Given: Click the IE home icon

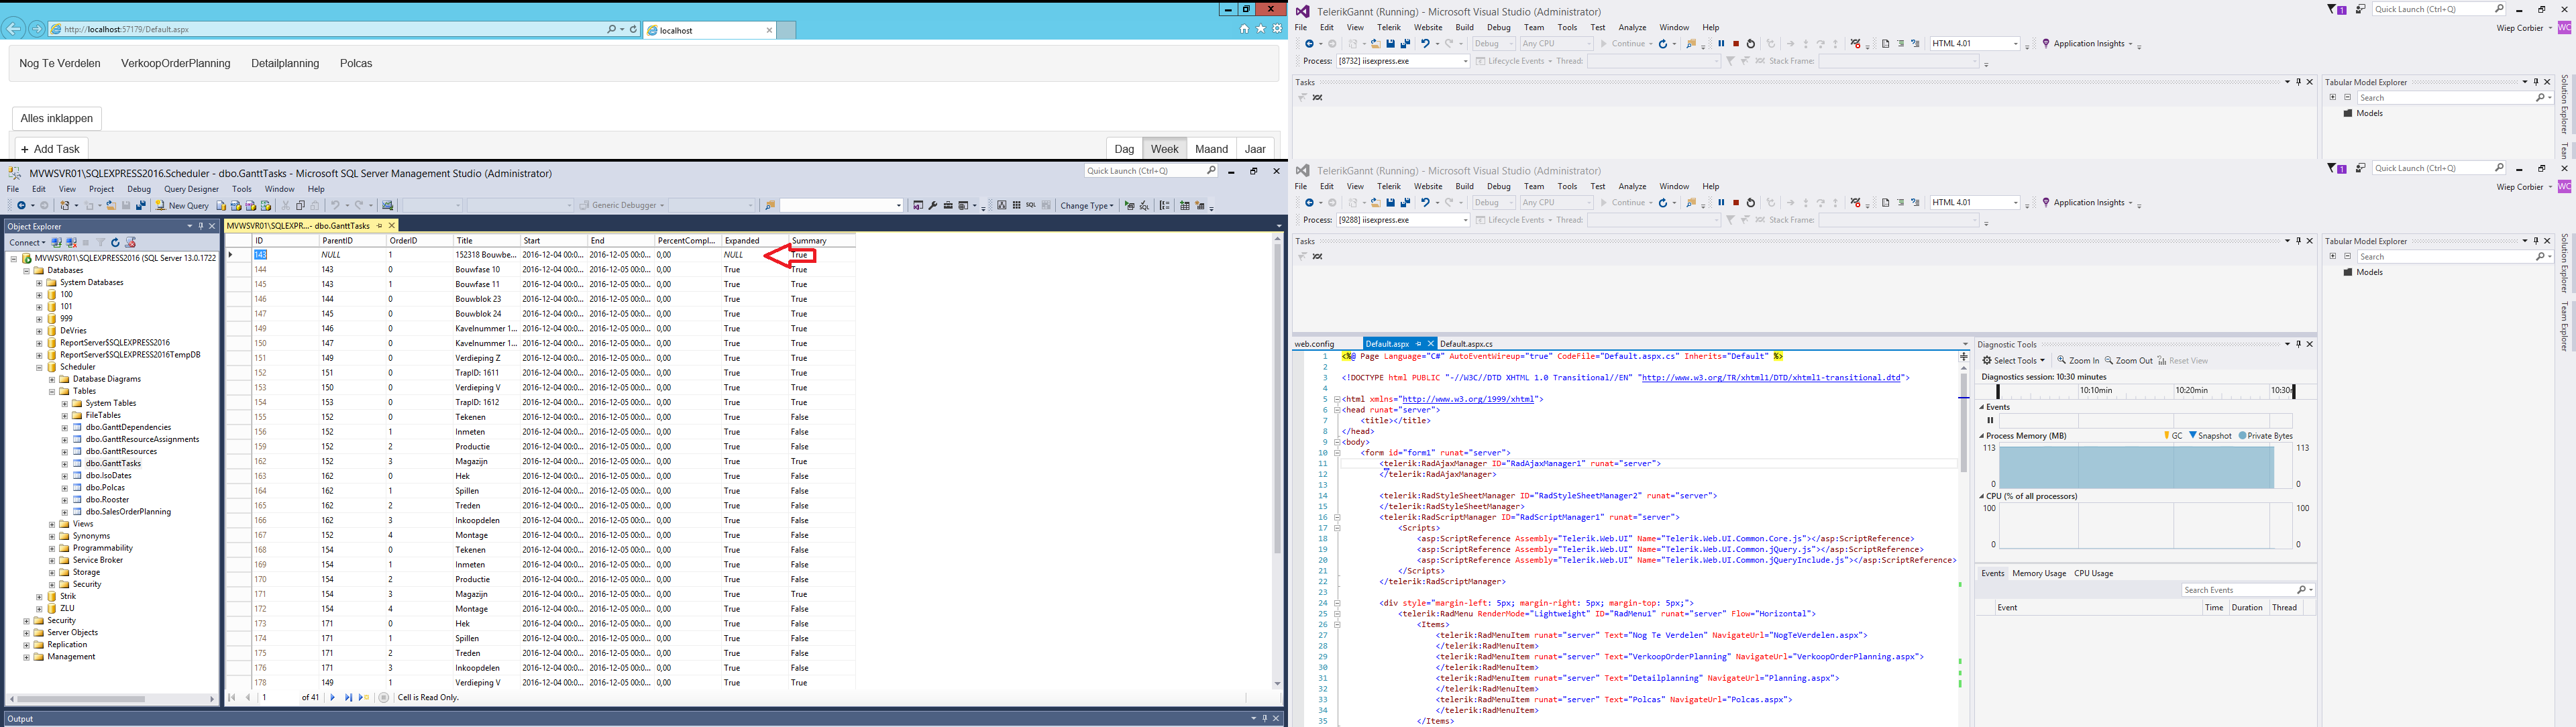Looking at the screenshot, I should [x=1244, y=29].
